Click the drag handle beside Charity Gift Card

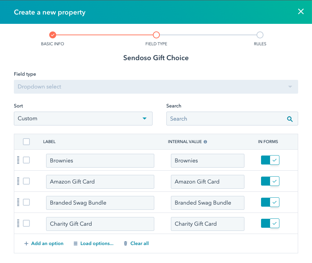click(x=18, y=224)
